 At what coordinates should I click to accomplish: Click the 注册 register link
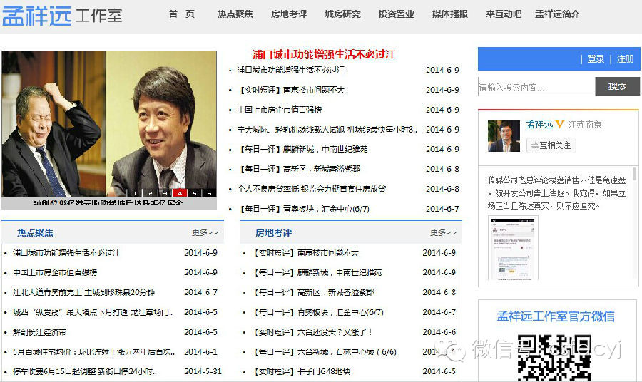[625, 59]
